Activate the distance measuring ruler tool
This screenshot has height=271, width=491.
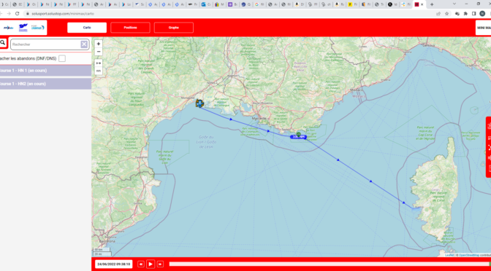(x=99, y=63)
